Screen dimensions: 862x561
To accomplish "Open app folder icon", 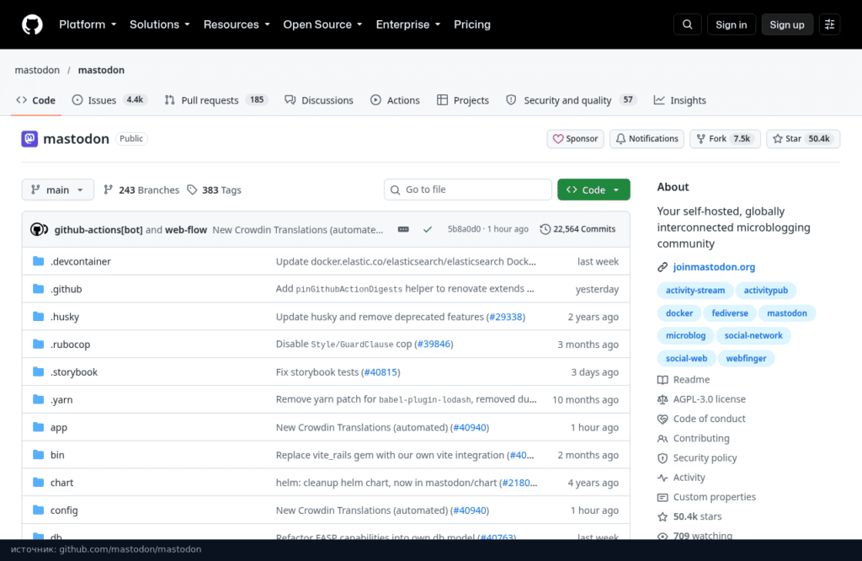I will [38, 427].
